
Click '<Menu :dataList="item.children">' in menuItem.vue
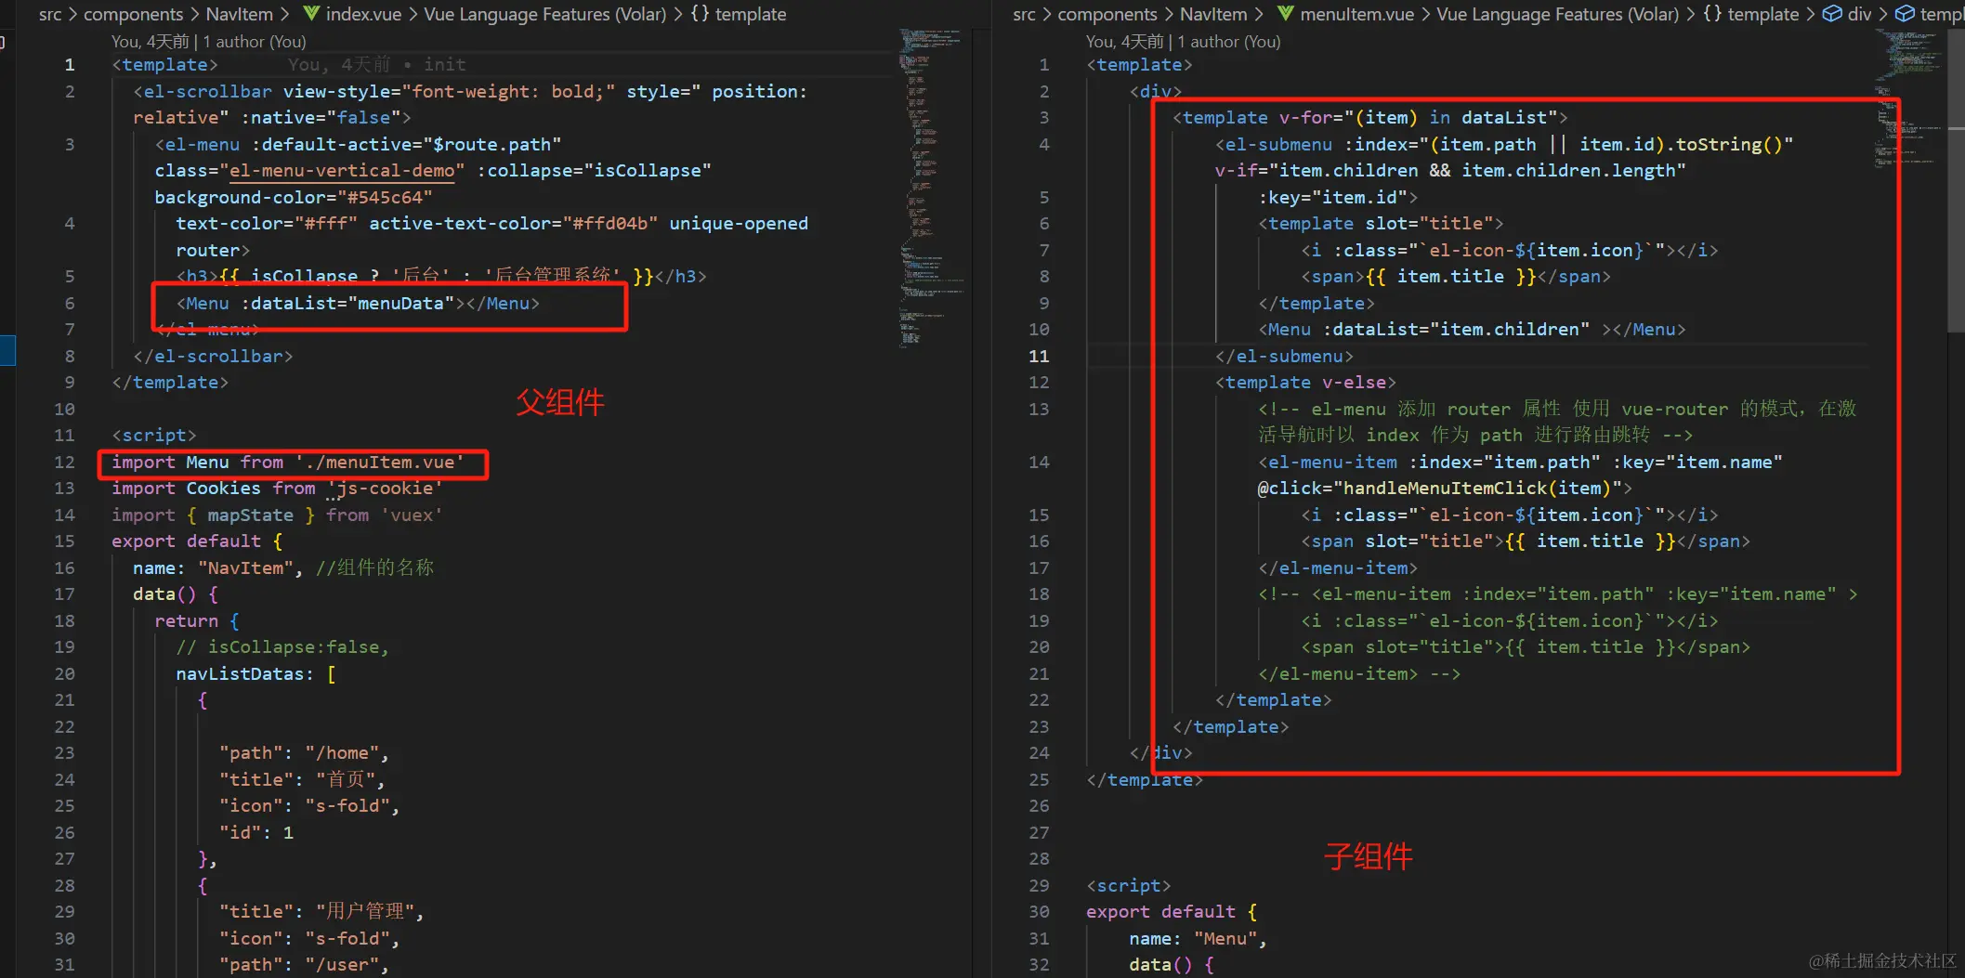tap(1472, 330)
